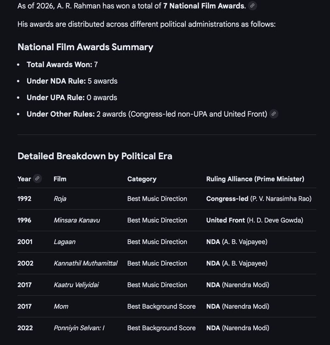Click the source link icon after "7 National Film Awards"
This screenshot has height=345, width=330.
(x=252, y=6)
